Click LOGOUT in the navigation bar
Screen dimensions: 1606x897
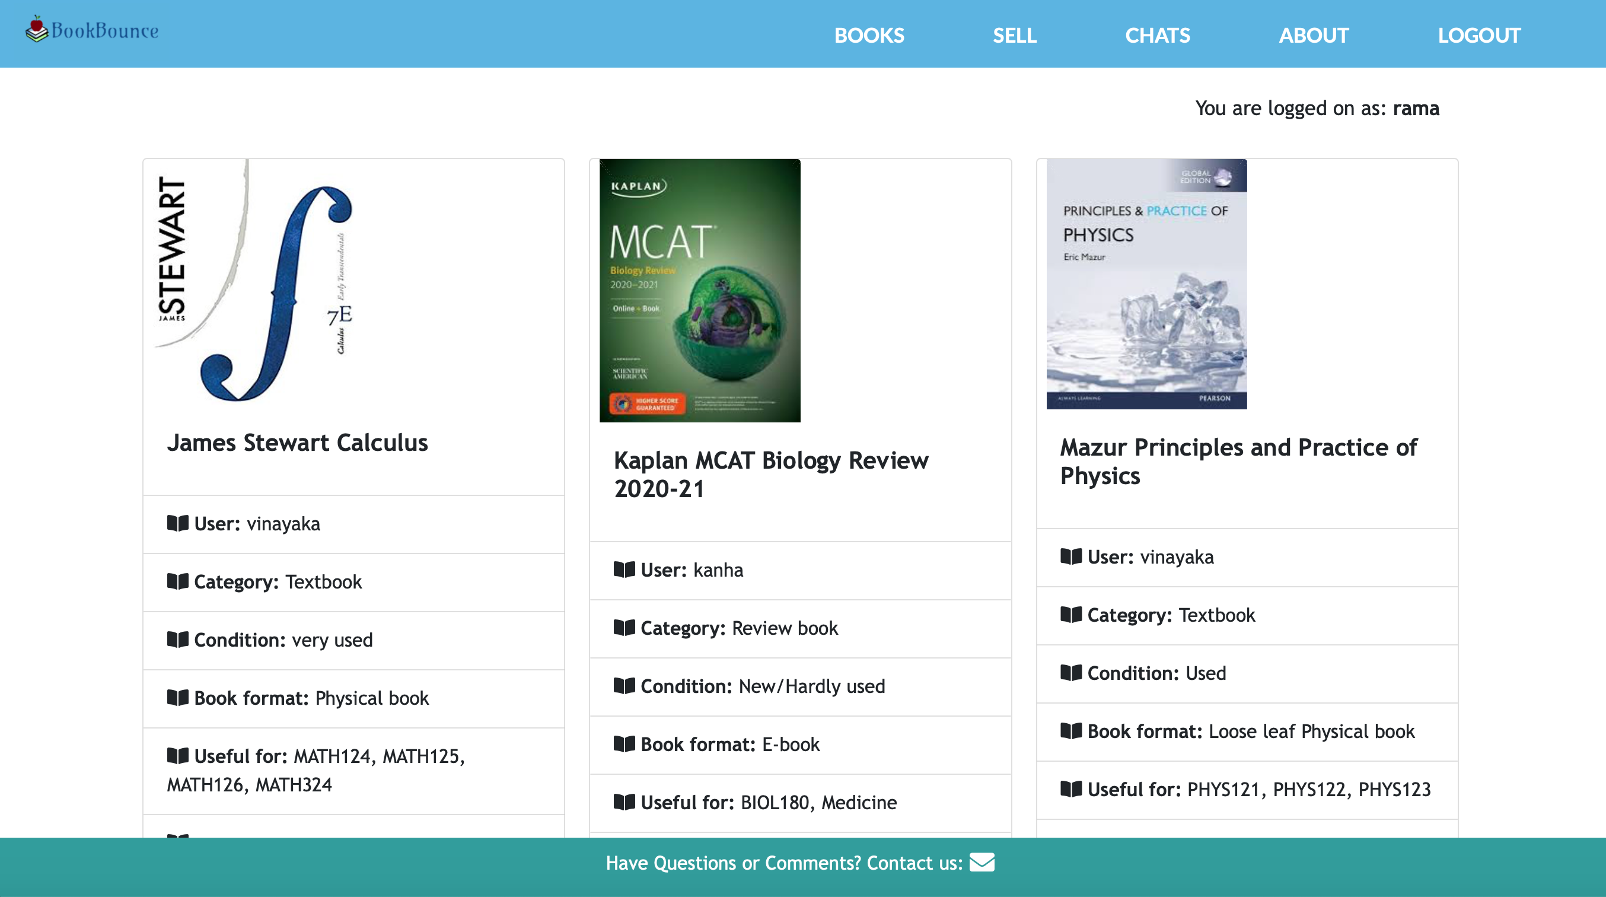click(x=1479, y=35)
